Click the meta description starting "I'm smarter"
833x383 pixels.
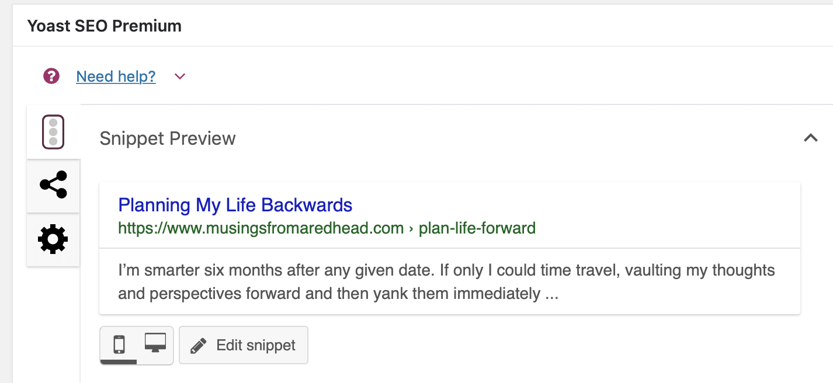click(x=446, y=271)
